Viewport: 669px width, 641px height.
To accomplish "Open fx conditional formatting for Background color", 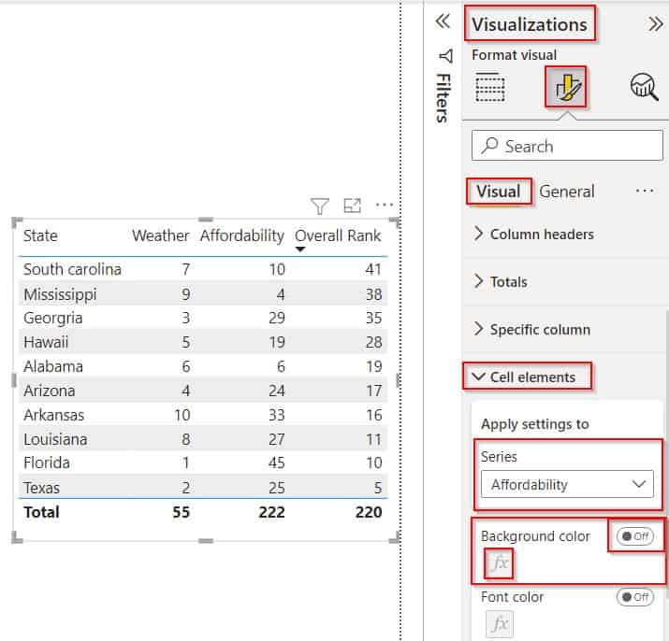I will [x=499, y=563].
